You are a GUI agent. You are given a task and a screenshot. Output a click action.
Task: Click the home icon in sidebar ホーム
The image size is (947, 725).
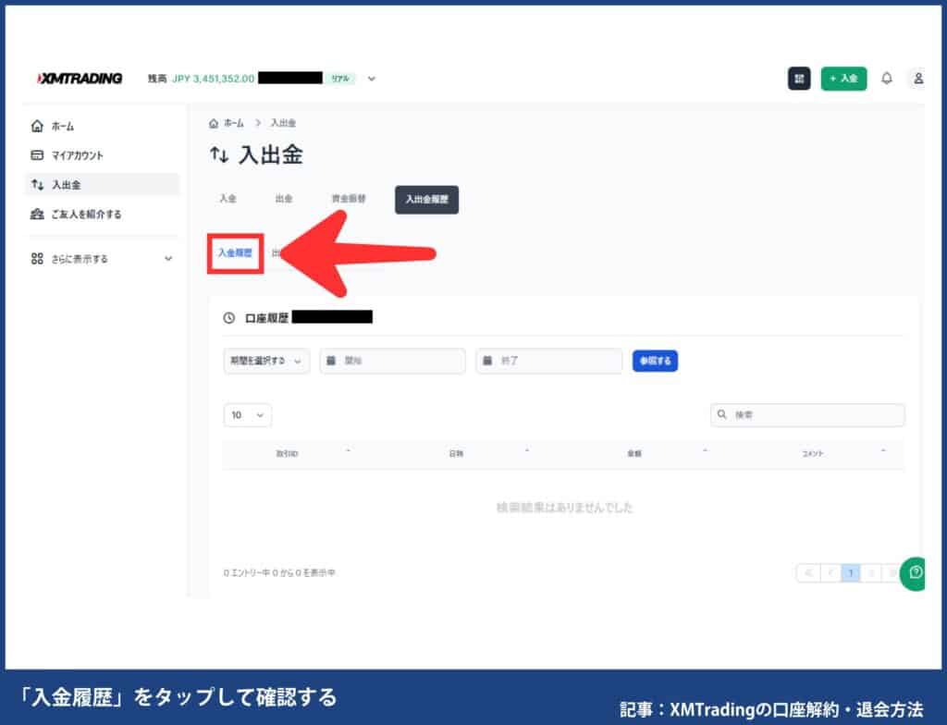(x=37, y=127)
